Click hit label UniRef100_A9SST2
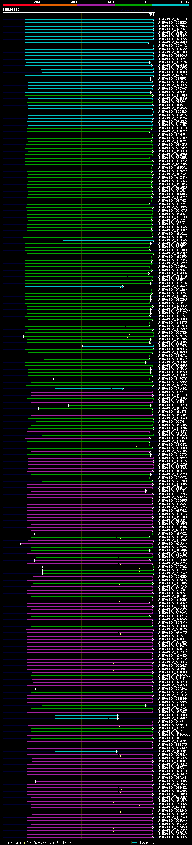Screen dimensions: 192x845 point(172,76)
